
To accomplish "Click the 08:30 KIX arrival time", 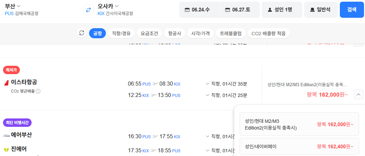I will point(170,84).
